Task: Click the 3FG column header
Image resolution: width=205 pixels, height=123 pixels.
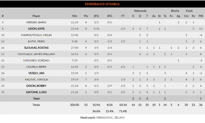Action: pyautogui.click(x=110, y=16)
